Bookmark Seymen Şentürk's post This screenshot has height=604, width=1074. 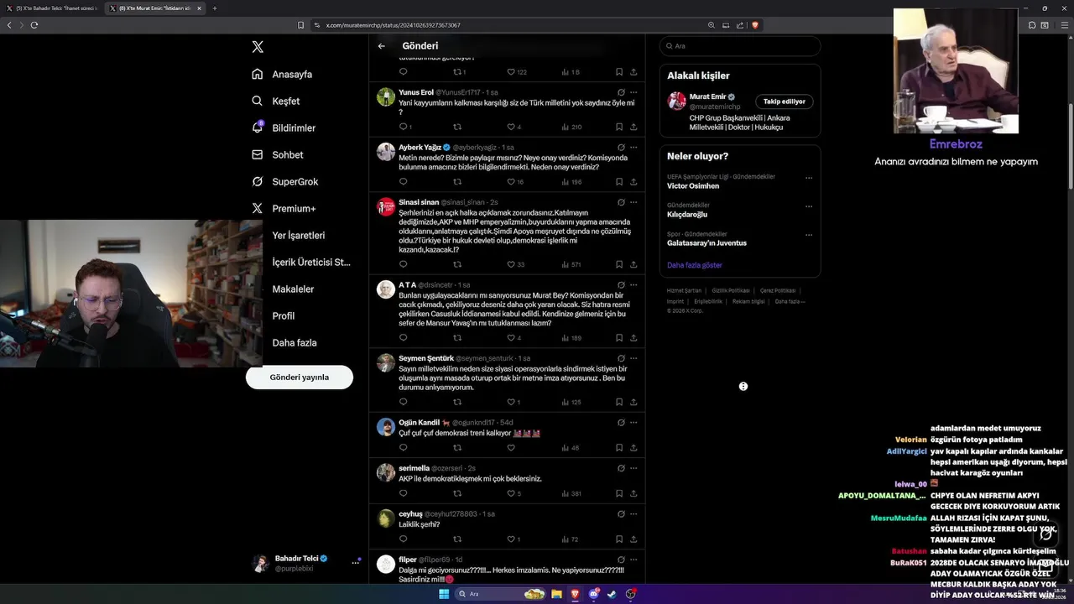pos(619,402)
